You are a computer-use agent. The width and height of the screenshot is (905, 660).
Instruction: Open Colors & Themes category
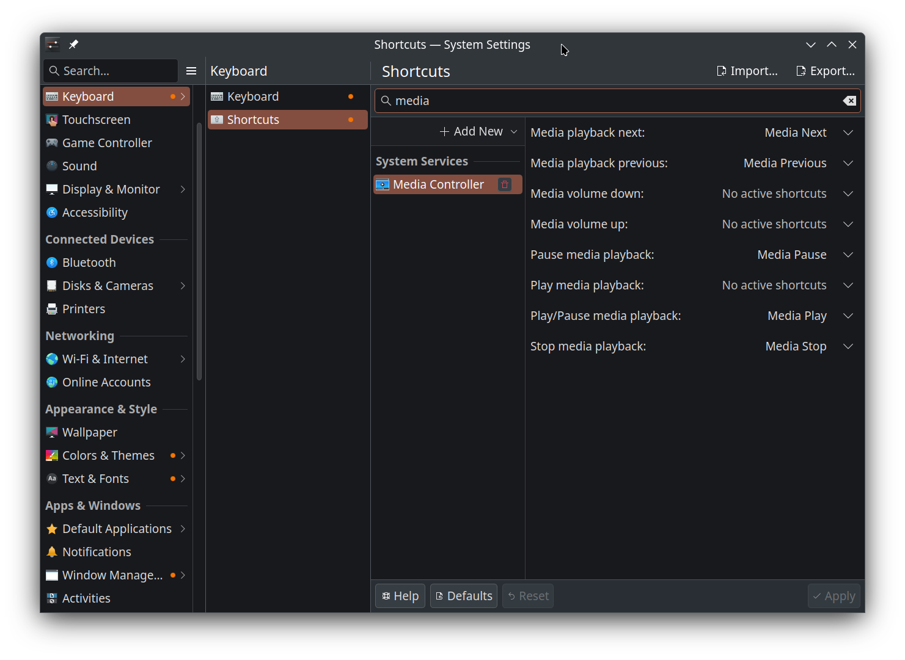[x=108, y=455]
